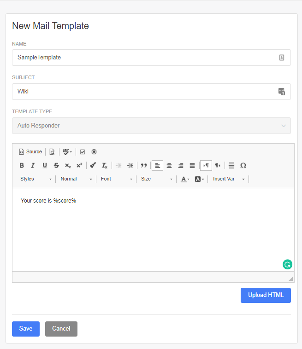Viewport: 302px width, 349px height.
Task: Click the Remove Format icon
Action: pyautogui.click(x=105, y=165)
